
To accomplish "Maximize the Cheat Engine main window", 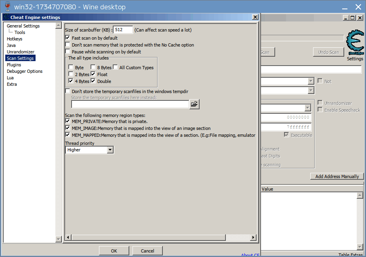I will 352,17.
